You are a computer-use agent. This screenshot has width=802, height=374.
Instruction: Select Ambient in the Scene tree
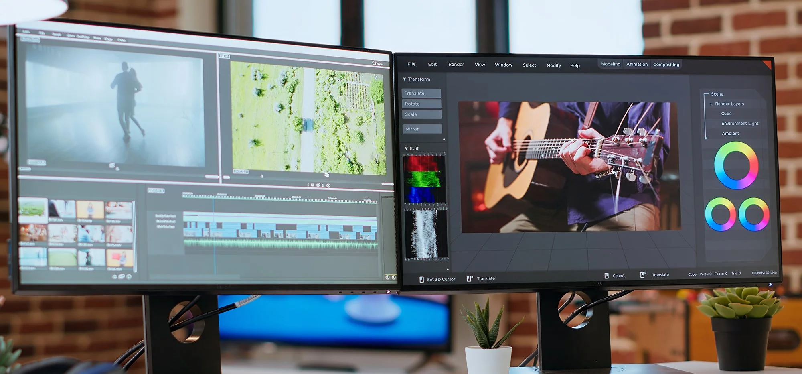tap(730, 134)
